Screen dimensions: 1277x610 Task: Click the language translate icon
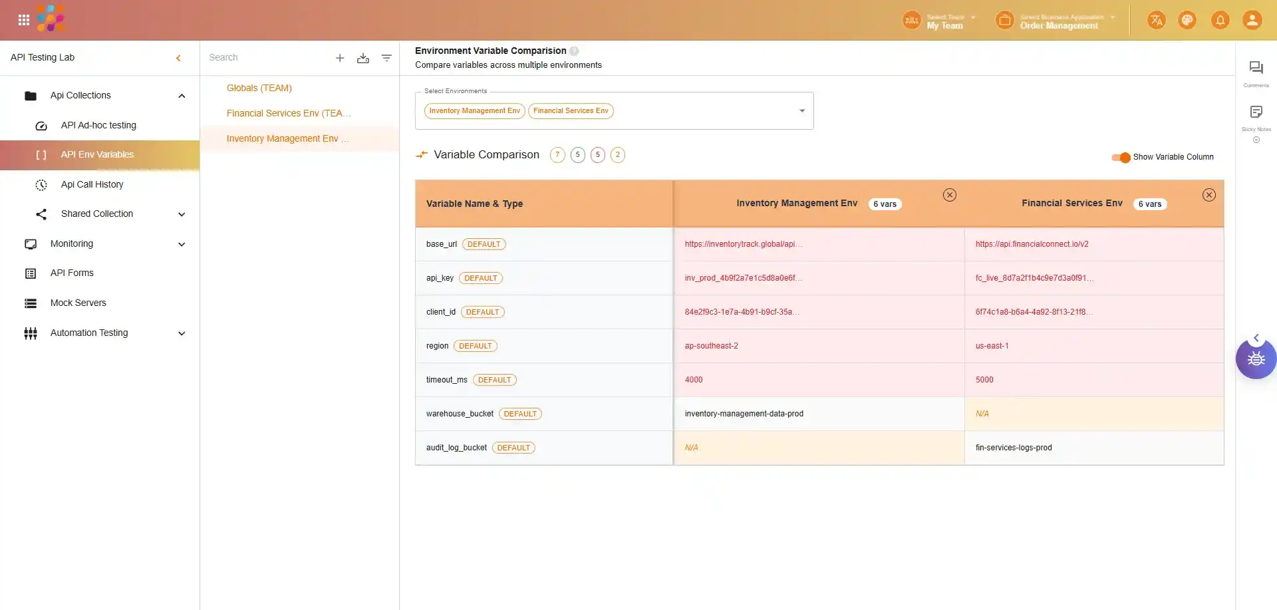click(1156, 20)
